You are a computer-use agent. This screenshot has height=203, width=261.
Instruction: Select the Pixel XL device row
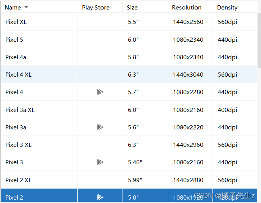pyautogui.click(x=129, y=22)
